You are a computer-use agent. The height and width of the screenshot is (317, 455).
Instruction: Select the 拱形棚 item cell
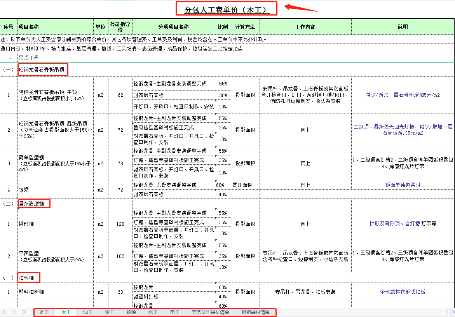click(x=56, y=224)
